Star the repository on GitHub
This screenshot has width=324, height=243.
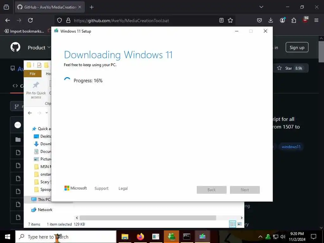click(290, 68)
